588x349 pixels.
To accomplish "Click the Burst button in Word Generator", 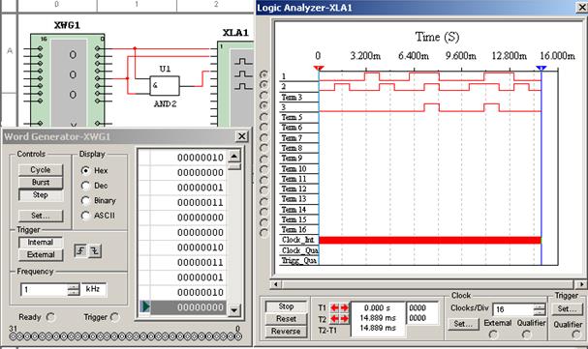I will tap(41, 182).
